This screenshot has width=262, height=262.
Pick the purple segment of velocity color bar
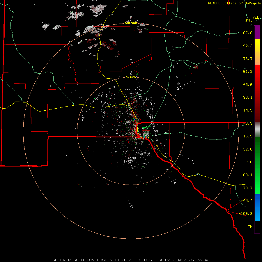pyautogui.click(x=257, y=32)
